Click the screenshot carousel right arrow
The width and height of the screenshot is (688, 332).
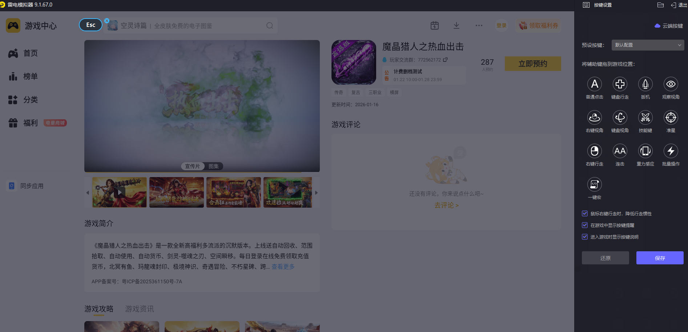(x=316, y=192)
